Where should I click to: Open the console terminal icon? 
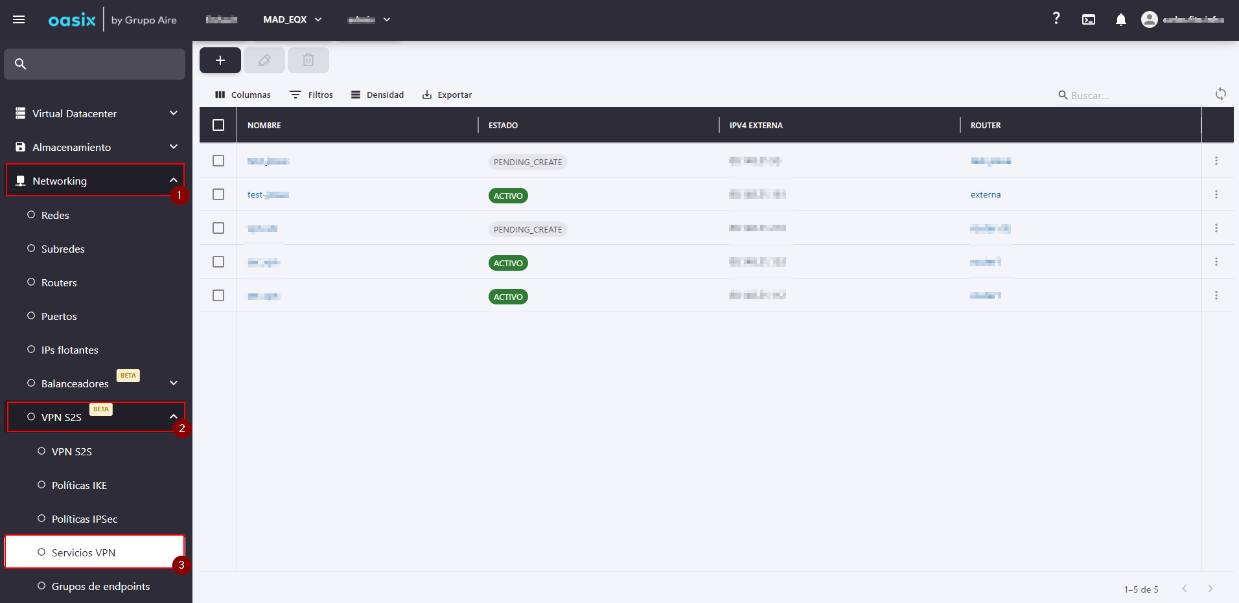[x=1089, y=19]
